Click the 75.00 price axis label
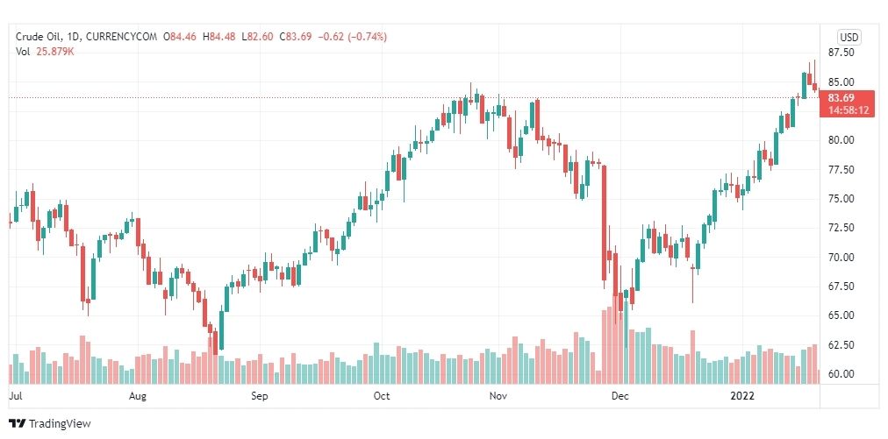 click(841, 199)
